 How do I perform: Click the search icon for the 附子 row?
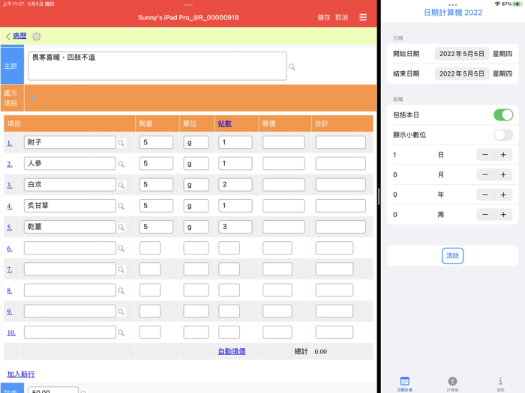121,143
